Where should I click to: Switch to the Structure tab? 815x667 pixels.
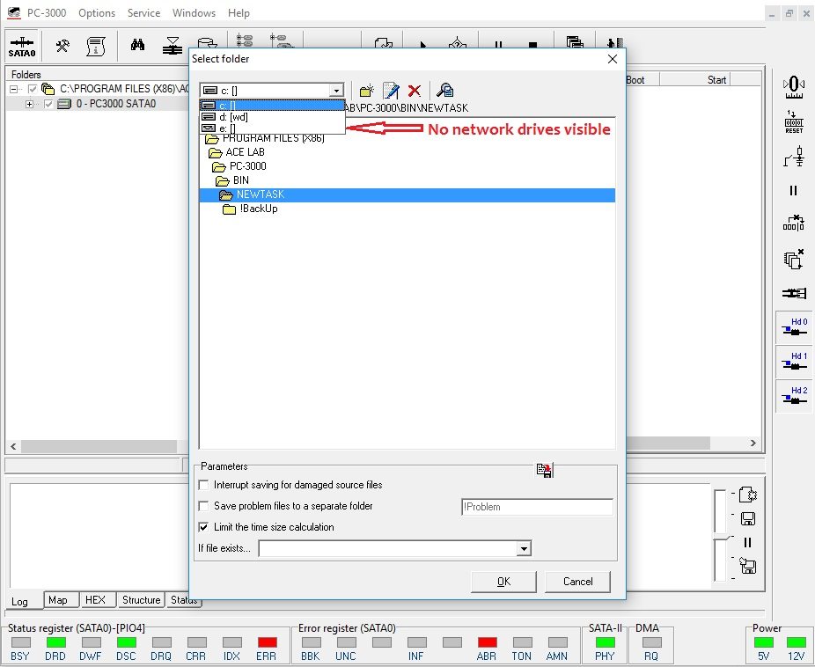141,600
